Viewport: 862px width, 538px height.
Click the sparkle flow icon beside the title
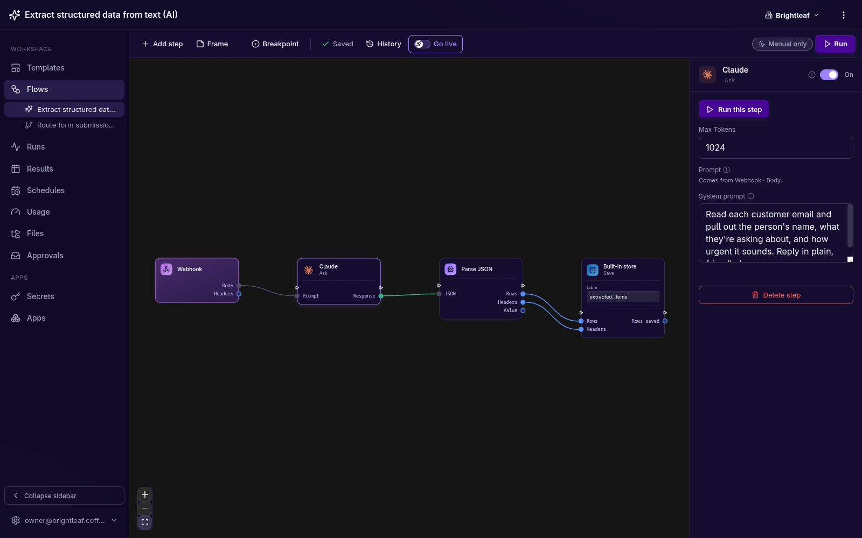click(x=15, y=15)
